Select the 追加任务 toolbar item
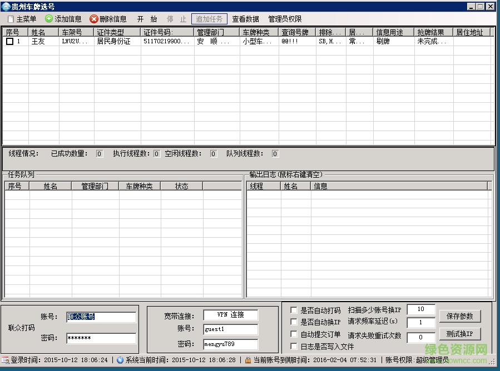Screen dimensions: 500x371 [210, 18]
